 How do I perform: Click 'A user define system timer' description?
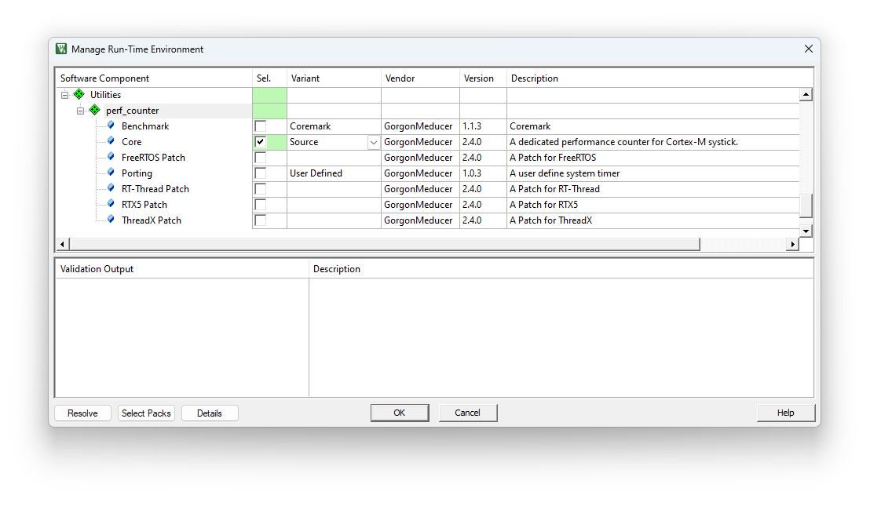(x=565, y=173)
